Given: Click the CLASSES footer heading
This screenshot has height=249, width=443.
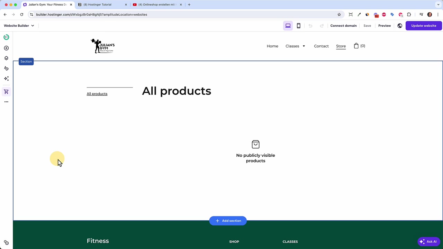Looking at the screenshot, I should (x=290, y=241).
